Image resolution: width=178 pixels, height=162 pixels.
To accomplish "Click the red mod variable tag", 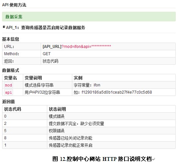I will [x=8, y=85].
